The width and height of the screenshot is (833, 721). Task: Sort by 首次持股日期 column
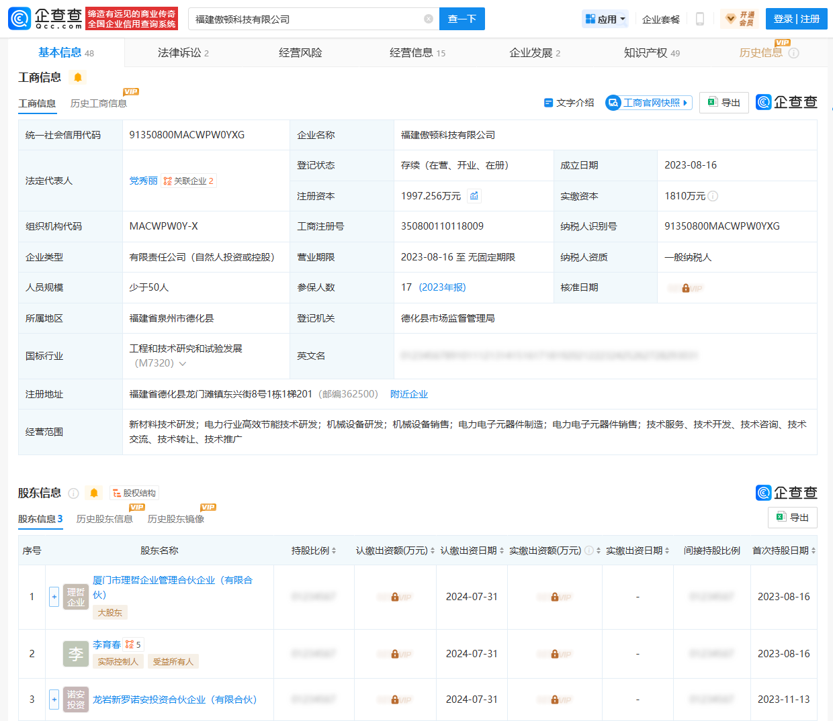(x=783, y=550)
